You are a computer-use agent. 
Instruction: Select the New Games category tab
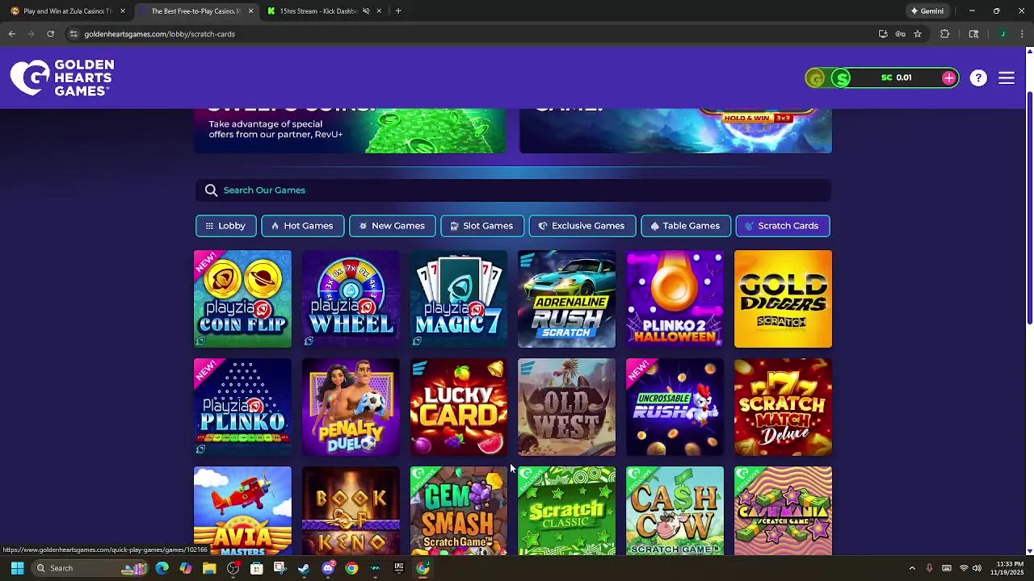392,226
